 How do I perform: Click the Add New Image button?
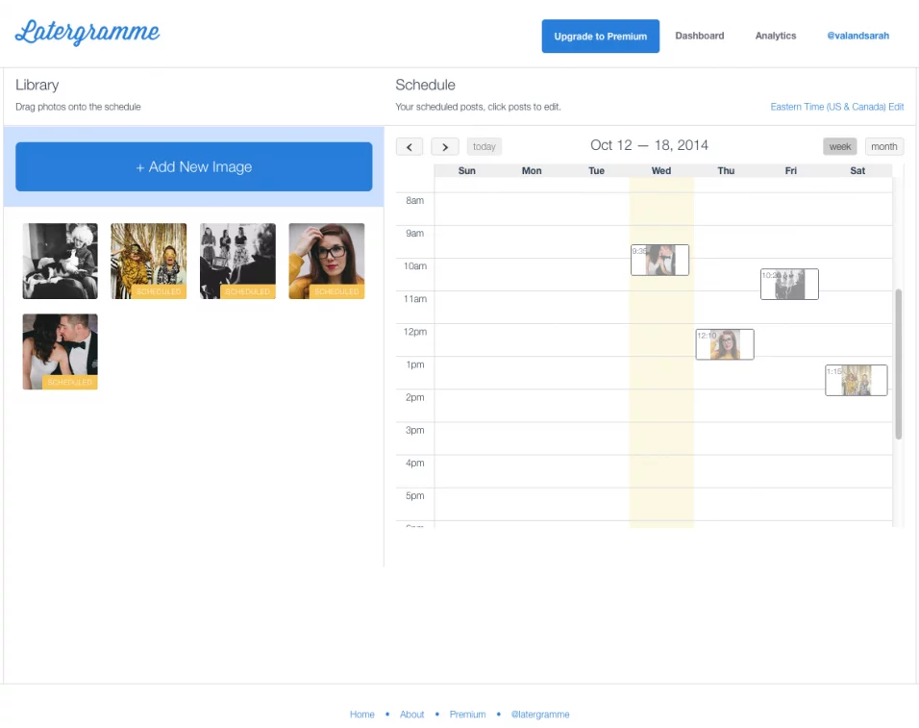pyautogui.click(x=193, y=167)
